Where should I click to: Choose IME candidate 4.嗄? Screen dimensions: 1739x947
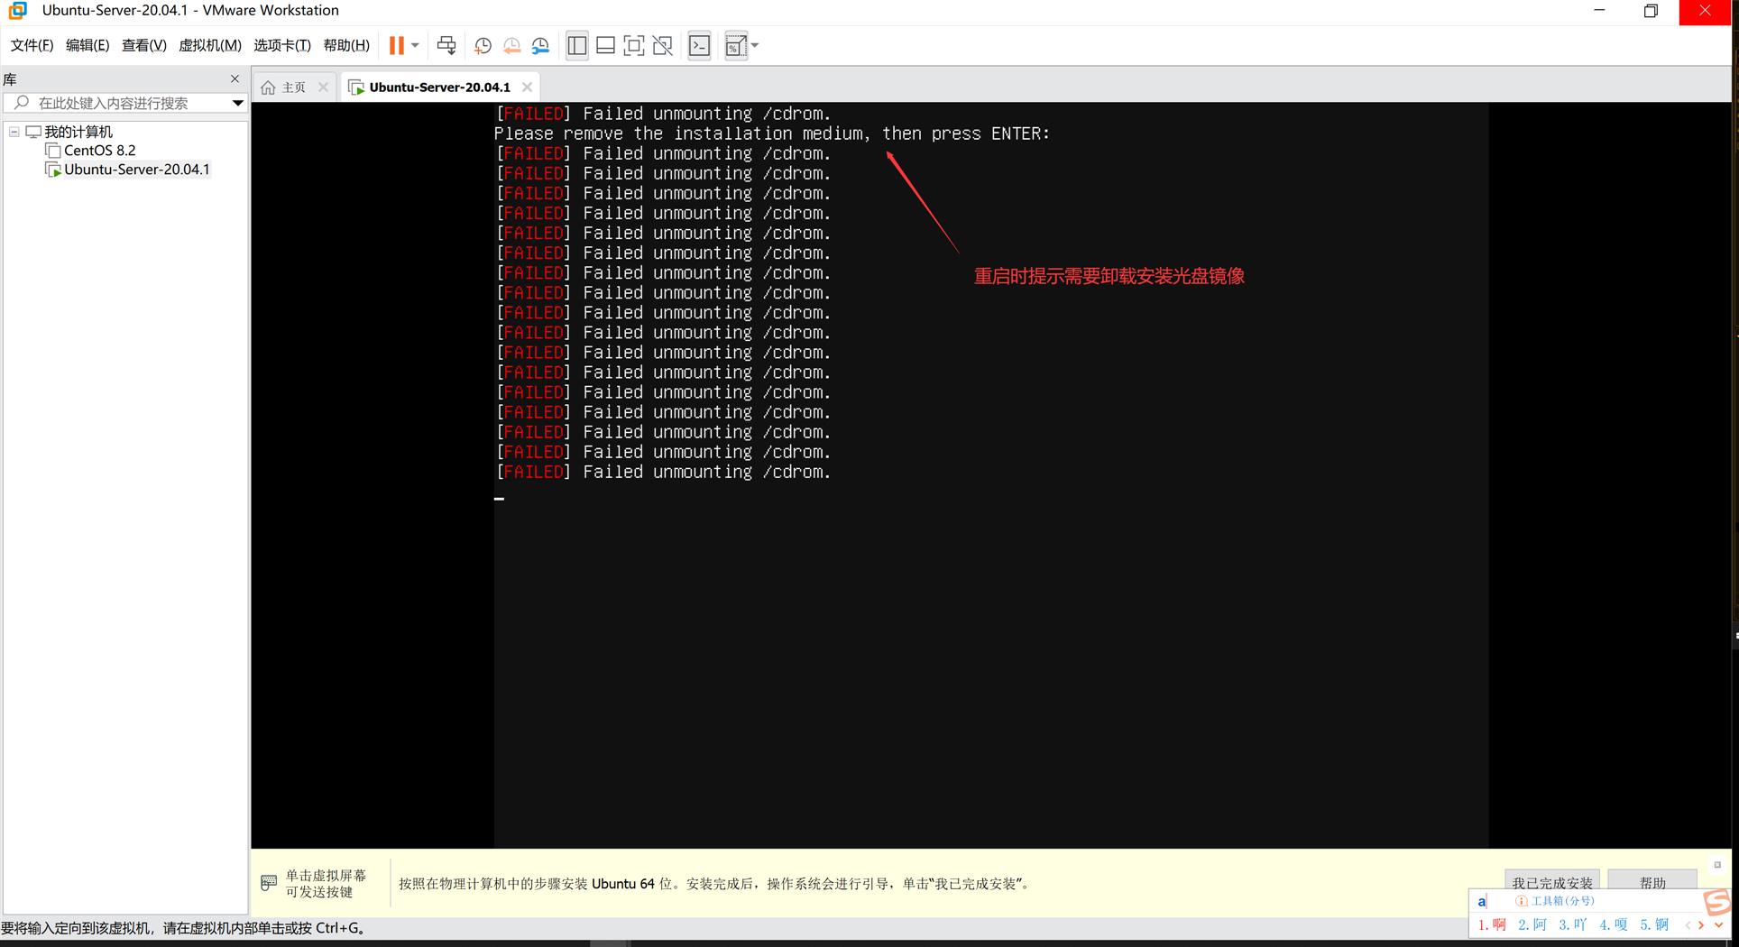tap(1614, 924)
